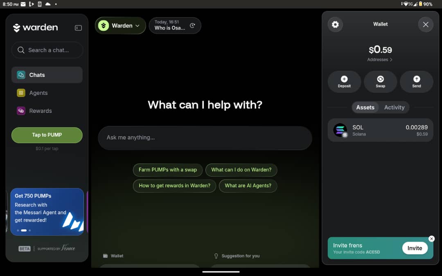The height and width of the screenshot is (276, 442).
Task: Click the cloud icon in the status bar
Action: pyautogui.click(x=48, y=4)
